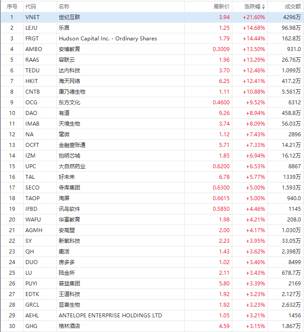Select stock code CNTB
The width and height of the screenshot is (304, 332).
coord(32,92)
